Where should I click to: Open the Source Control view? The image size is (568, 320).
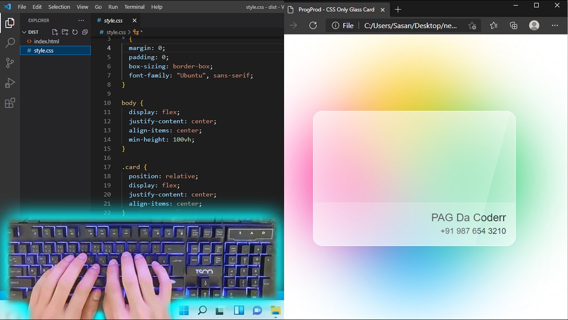coord(10,63)
